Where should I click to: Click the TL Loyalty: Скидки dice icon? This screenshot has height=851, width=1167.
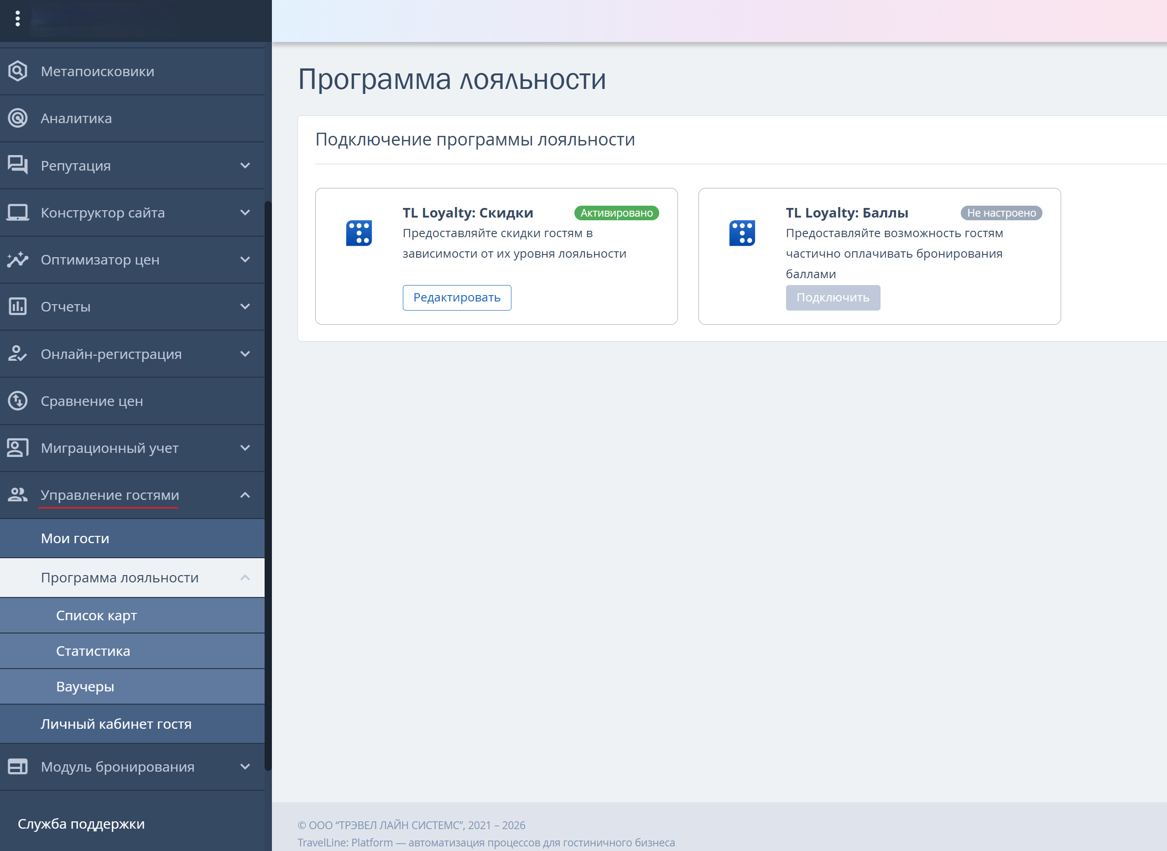point(359,234)
